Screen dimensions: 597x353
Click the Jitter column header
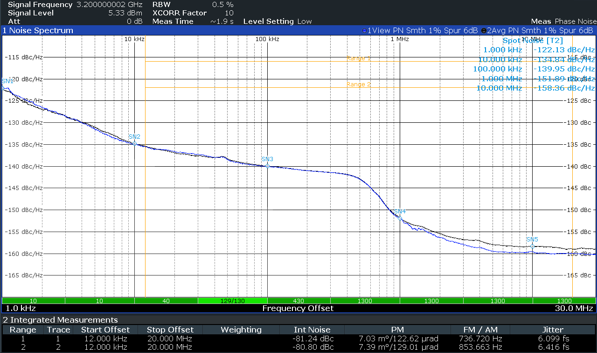[553, 330]
